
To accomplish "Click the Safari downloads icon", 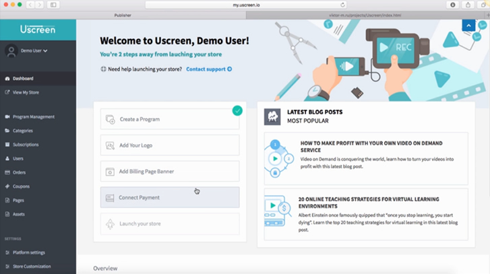I will click(452, 5).
